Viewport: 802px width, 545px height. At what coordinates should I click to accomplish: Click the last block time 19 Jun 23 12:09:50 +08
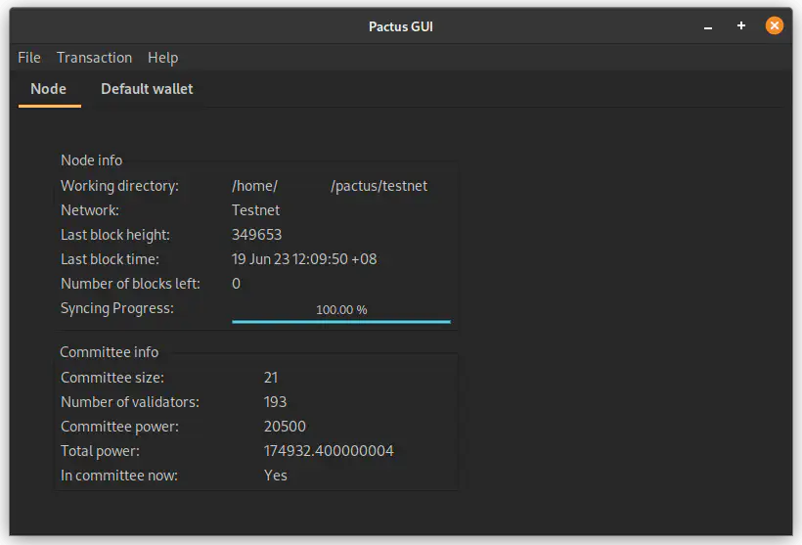[x=304, y=259]
